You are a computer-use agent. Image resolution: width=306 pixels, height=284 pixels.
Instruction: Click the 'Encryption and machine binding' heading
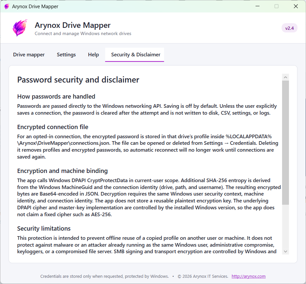coord(63,171)
